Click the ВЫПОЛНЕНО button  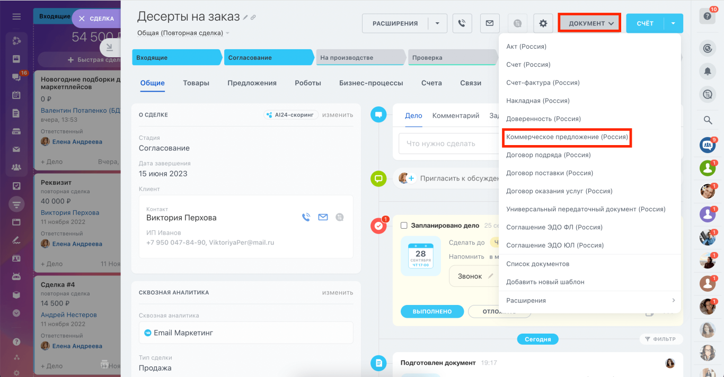432,311
